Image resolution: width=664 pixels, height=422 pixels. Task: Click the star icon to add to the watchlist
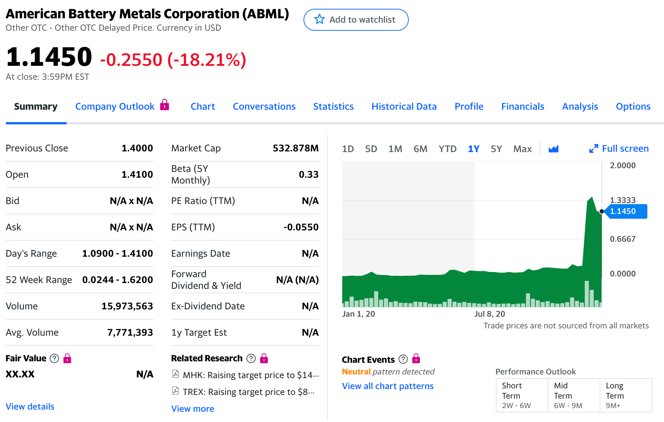point(320,19)
